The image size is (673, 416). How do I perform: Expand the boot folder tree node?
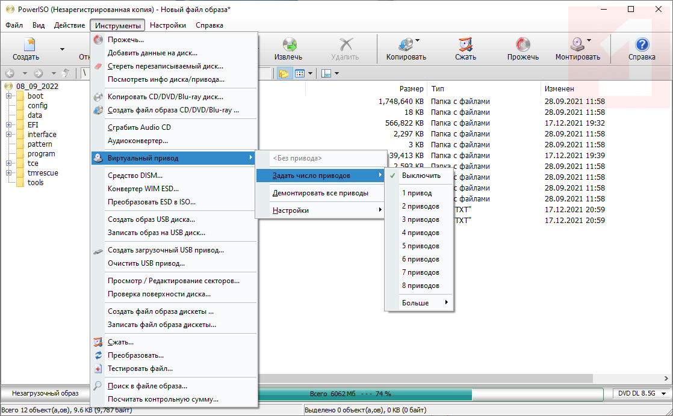(8, 96)
